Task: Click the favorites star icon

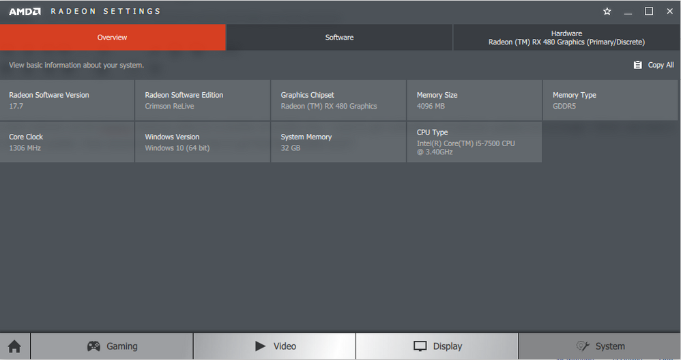Action: point(607,12)
